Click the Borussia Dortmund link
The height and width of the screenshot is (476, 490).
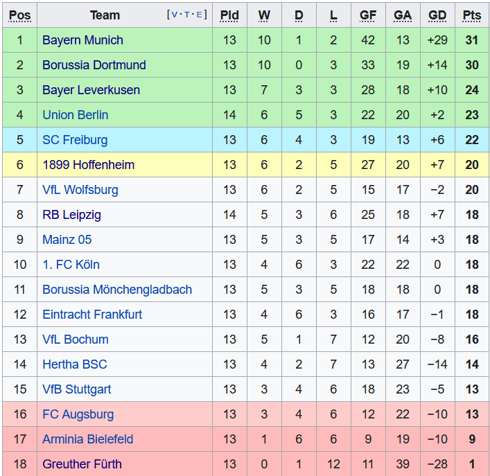[x=94, y=65]
